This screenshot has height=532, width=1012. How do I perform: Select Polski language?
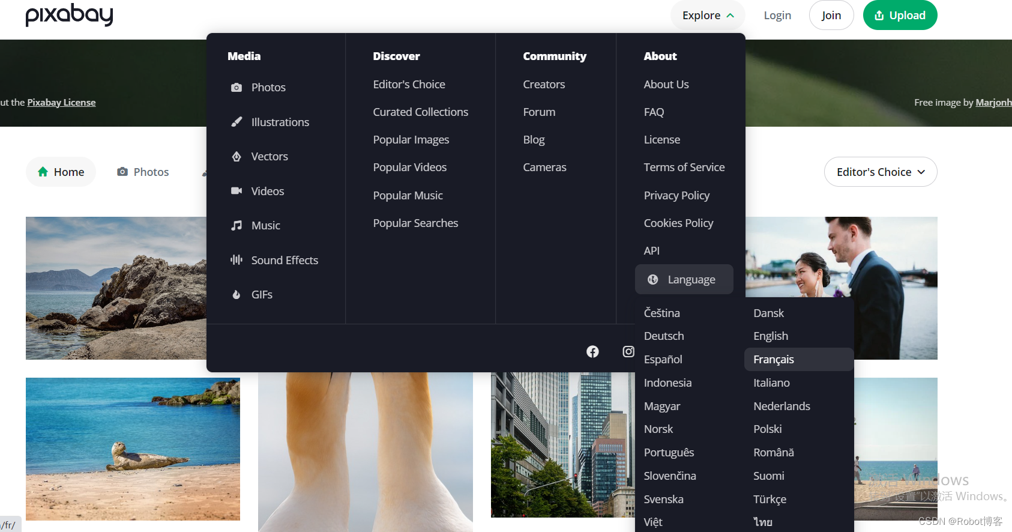[767, 429]
